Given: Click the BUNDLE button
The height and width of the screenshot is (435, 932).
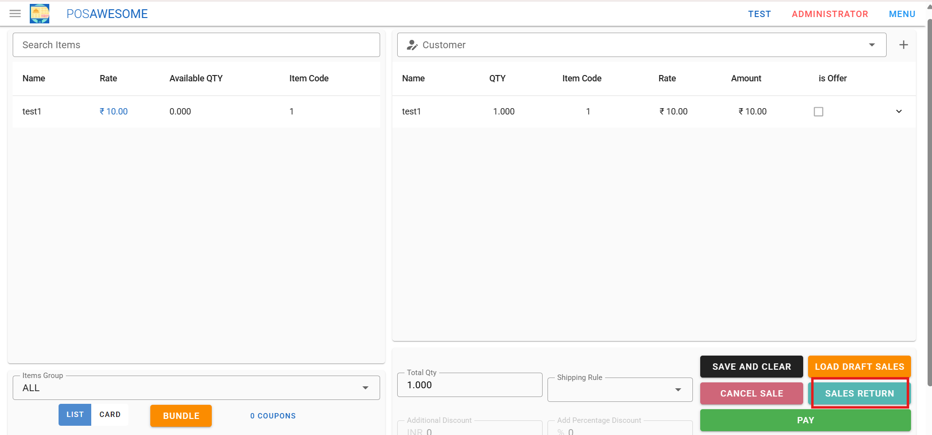Looking at the screenshot, I should (181, 416).
